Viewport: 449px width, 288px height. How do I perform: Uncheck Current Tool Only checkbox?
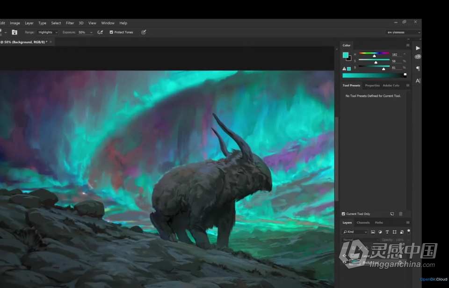click(343, 214)
